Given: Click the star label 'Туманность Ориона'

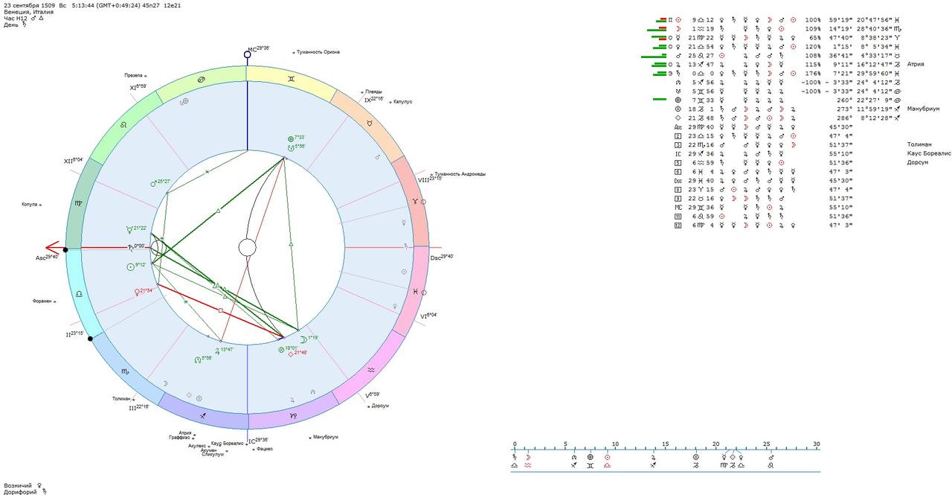Looking at the screenshot, I should coord(318,53).
